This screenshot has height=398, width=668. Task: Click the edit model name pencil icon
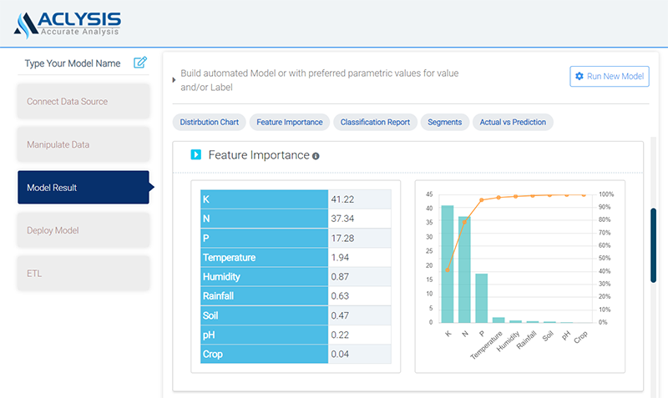click(140, 63)
